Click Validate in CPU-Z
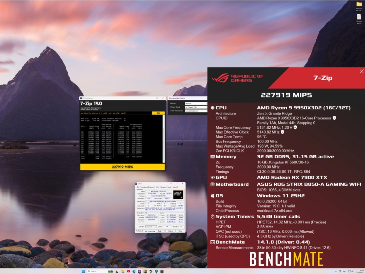 [x=171, y=231]
